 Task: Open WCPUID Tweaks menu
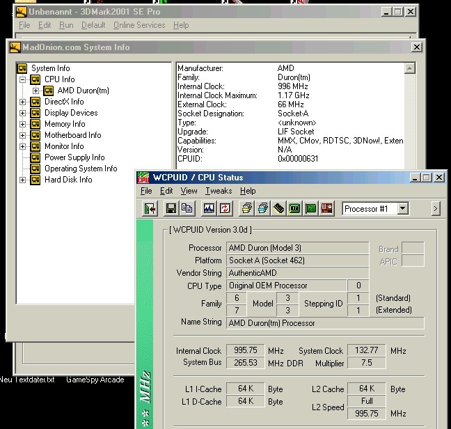pyautogui.click(x=219, y=191)
